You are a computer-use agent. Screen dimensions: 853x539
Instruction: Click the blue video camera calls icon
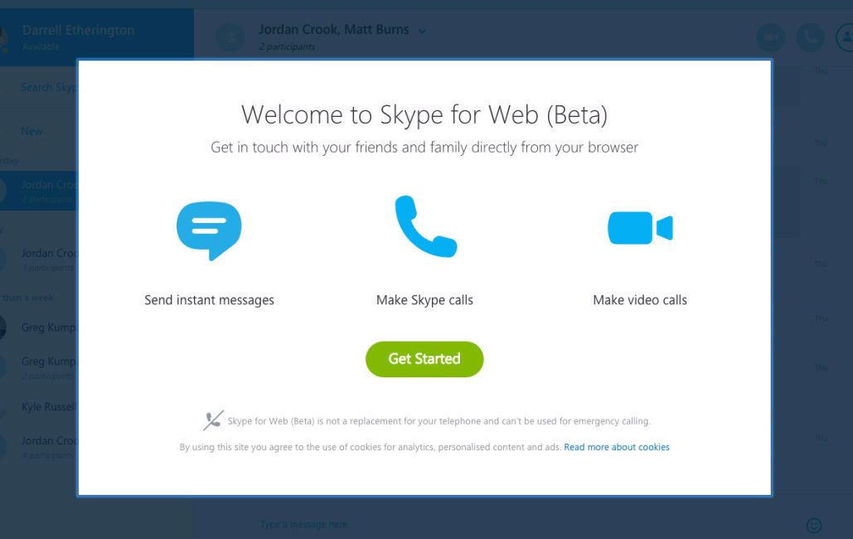(x=639, y=226)
